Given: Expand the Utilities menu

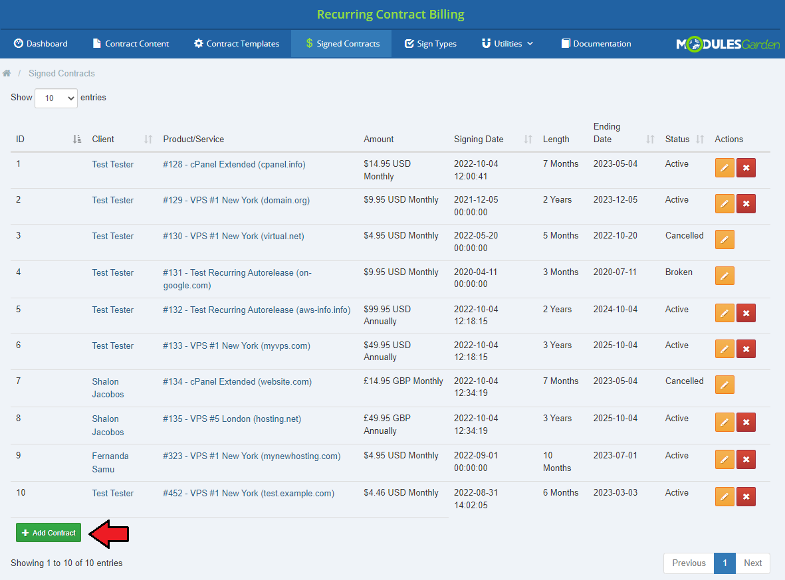Looking at the screenshot, I should (507, 44).
